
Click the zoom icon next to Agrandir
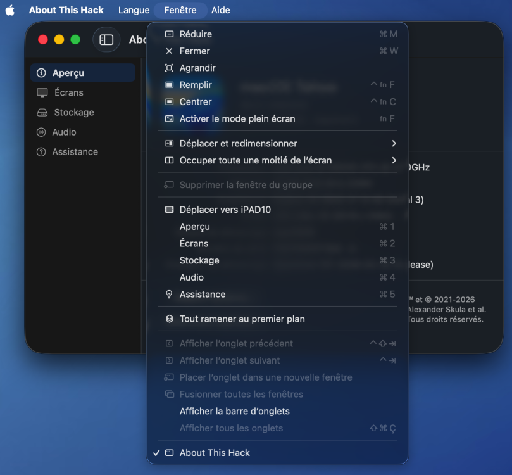(x=169, y=68)
